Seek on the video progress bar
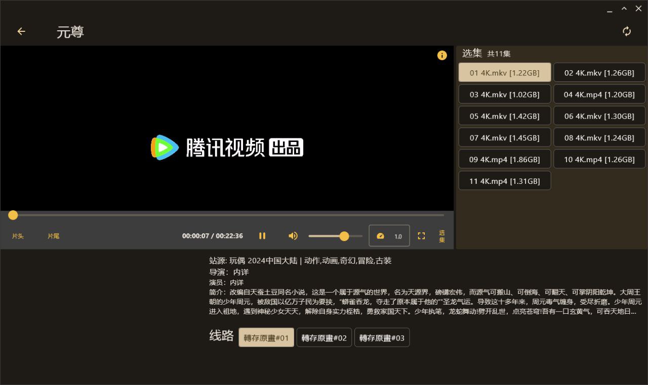The width and height of the screenshot is (648, 385). coord(227,215)
